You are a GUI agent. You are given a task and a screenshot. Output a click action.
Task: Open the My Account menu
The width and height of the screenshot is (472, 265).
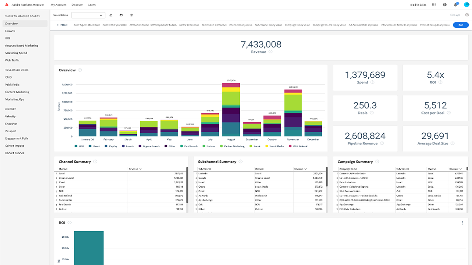tap(58, 4)
